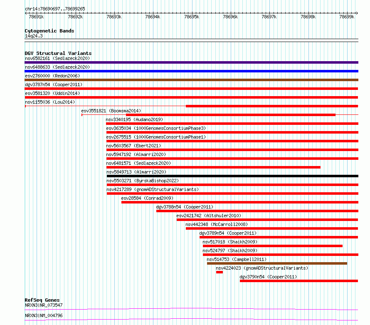370x325 pixels.
Task: Click the nsv6488633 (Sedlazeck2020) label
Action: [x=57, y=67]
